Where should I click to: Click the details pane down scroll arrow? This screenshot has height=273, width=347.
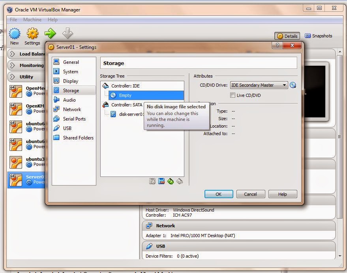pos(340,256)
